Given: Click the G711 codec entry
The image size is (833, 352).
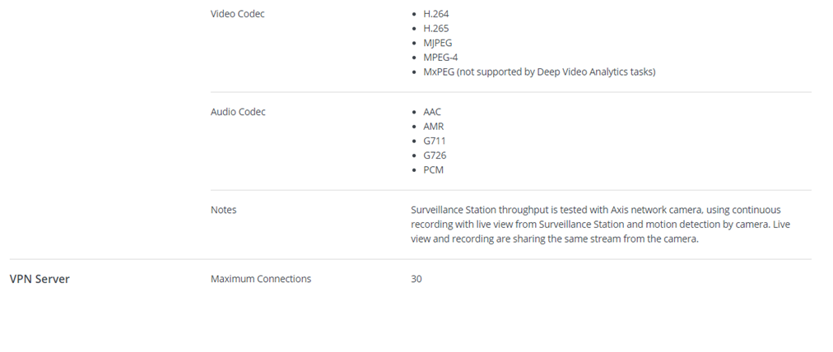Looking at the screenshot, I should click(434, 141).
